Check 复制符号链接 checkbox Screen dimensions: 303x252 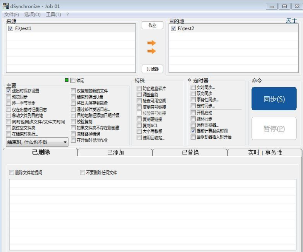click(139, 107)
